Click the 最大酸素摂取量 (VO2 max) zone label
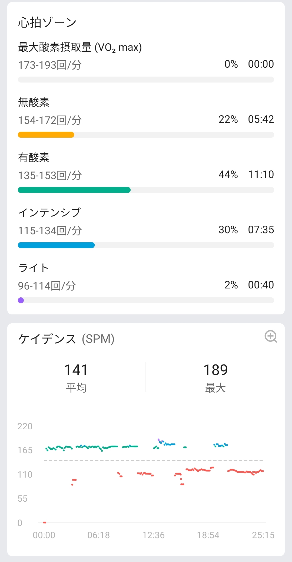 (x=80, y=47)
